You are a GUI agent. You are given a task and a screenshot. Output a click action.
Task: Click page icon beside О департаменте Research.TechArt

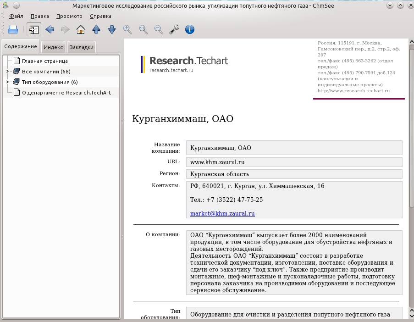click(17, 93)
